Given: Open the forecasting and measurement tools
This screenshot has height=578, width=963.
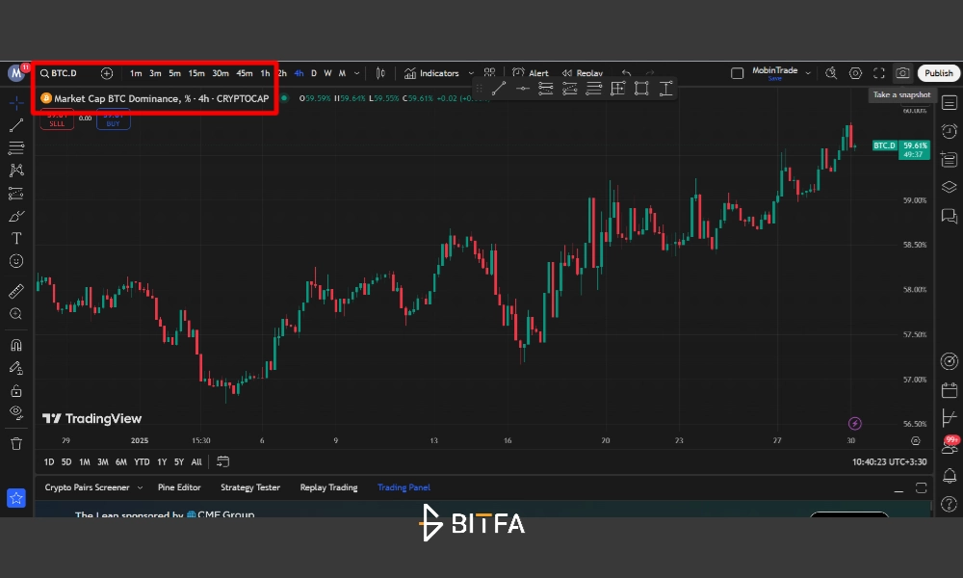Looking at the screenshot, I should (x=16, y=194).
